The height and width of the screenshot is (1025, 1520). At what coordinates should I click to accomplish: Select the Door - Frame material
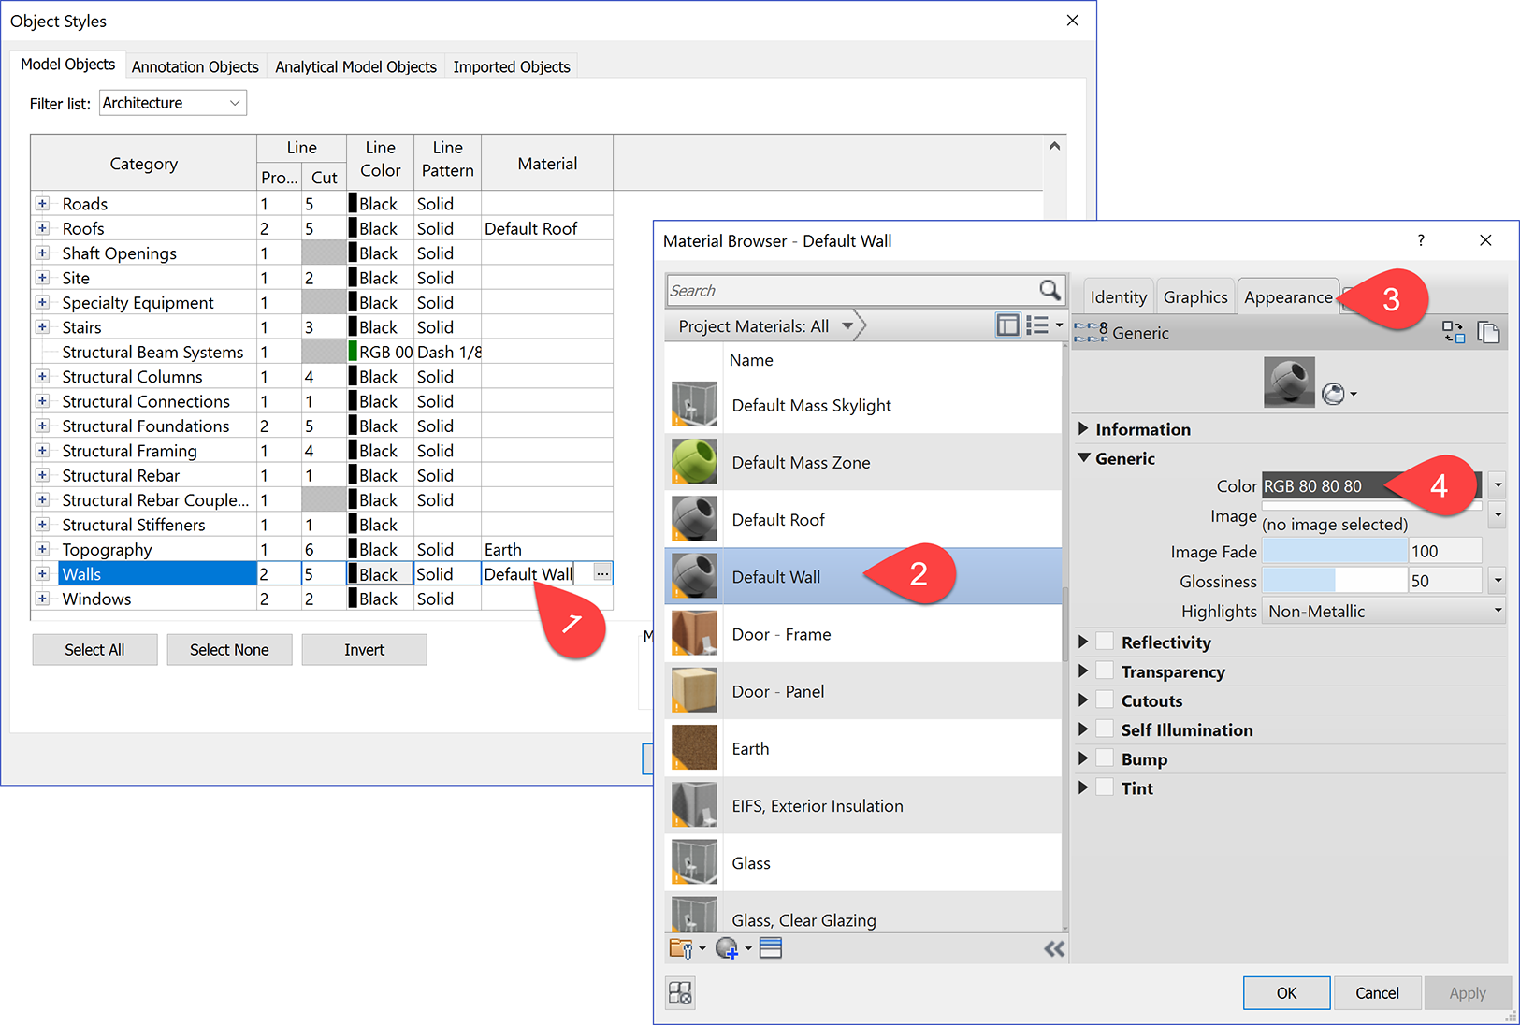tap(781, 634)
